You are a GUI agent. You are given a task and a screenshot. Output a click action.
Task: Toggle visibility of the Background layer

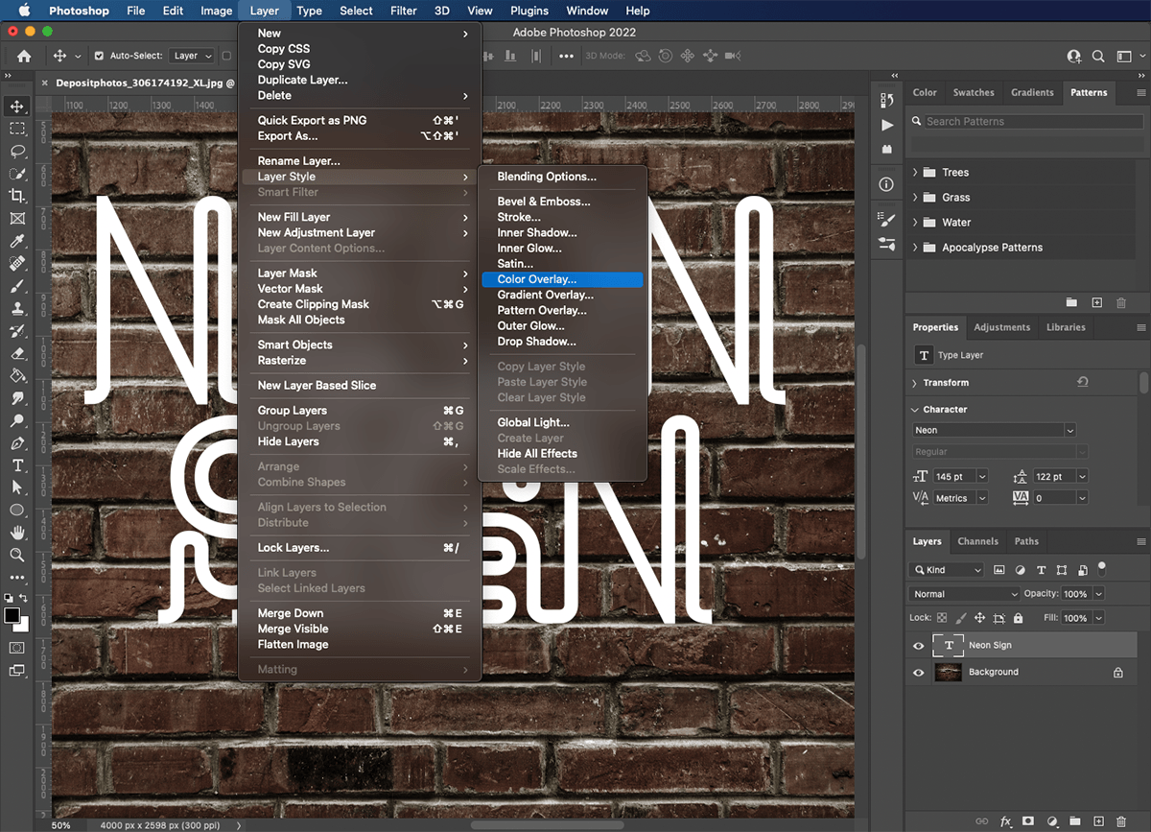pyautogui.click(x=918, y=672)
